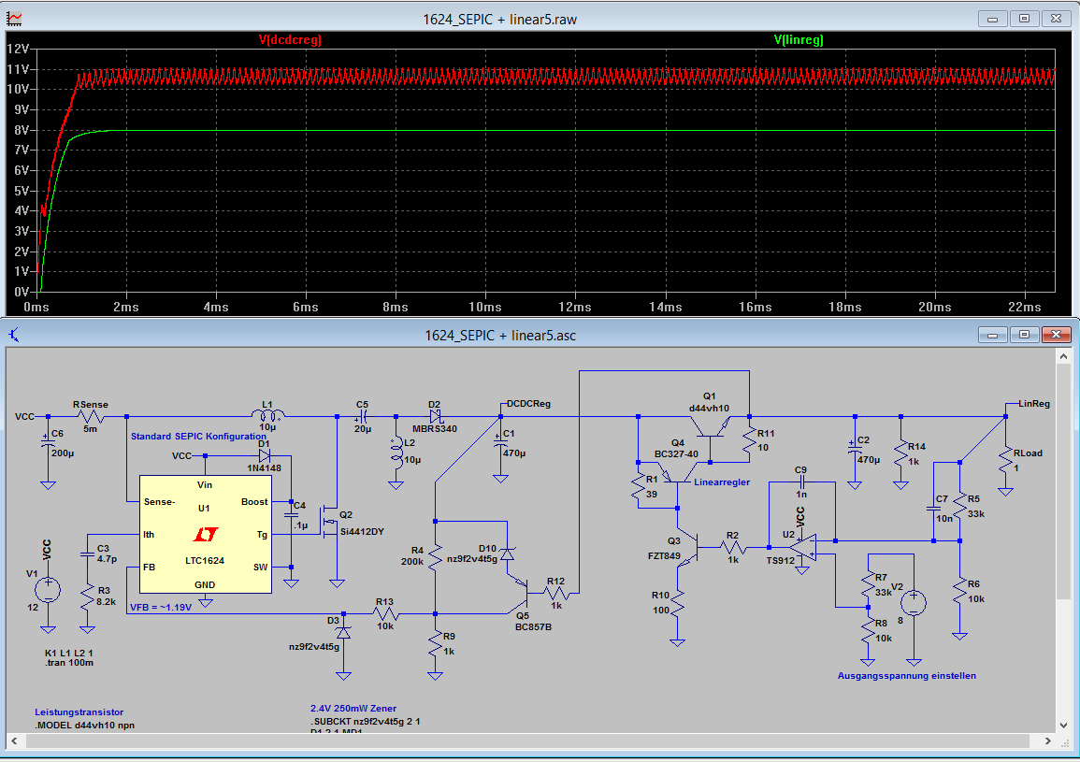Click the .SUBCKT nz9f2v4t5g directive

(365, 722)
